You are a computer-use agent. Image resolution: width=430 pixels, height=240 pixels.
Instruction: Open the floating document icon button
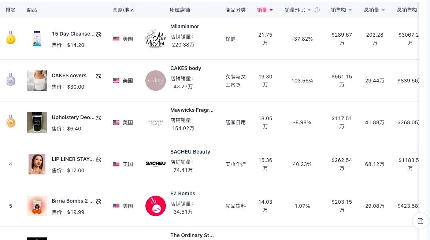(x=420, y=221)
